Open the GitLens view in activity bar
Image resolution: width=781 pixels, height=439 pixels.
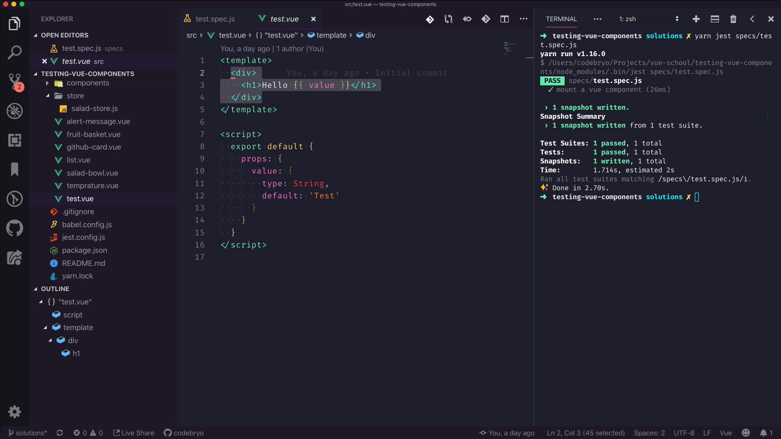tap(15, 199)
